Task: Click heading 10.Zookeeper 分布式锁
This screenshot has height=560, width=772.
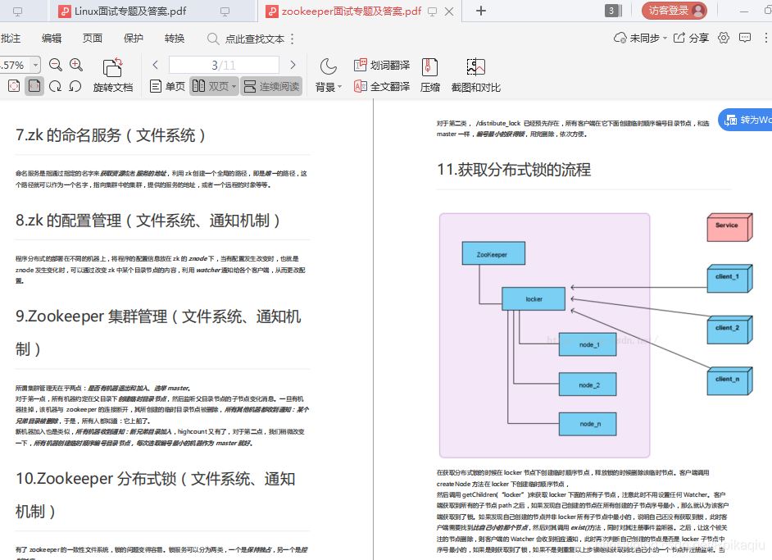Action: (x=155, y=494)
